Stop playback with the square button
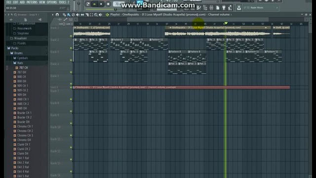 [101, 4]
